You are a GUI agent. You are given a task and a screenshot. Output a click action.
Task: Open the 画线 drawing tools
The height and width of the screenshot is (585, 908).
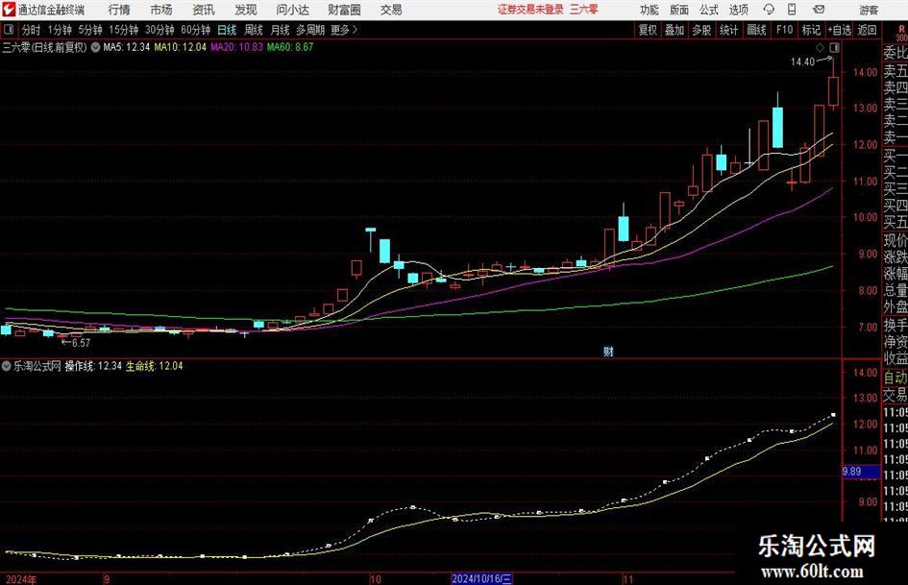click(756, 30)
